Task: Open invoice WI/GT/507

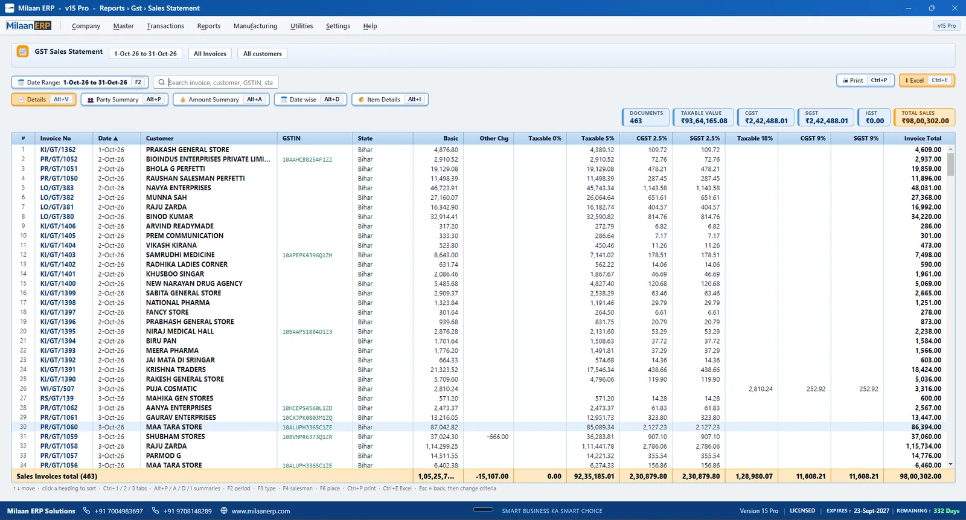Action: 57,389
